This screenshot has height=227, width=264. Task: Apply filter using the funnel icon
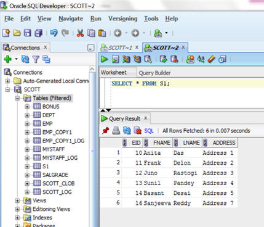pyautogui.click(x=36, y=59)
